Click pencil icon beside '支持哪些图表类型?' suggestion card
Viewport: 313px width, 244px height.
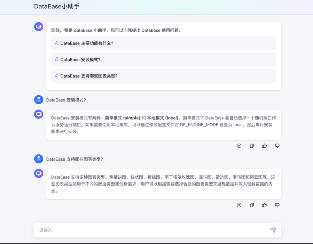[x=57, y=75]
